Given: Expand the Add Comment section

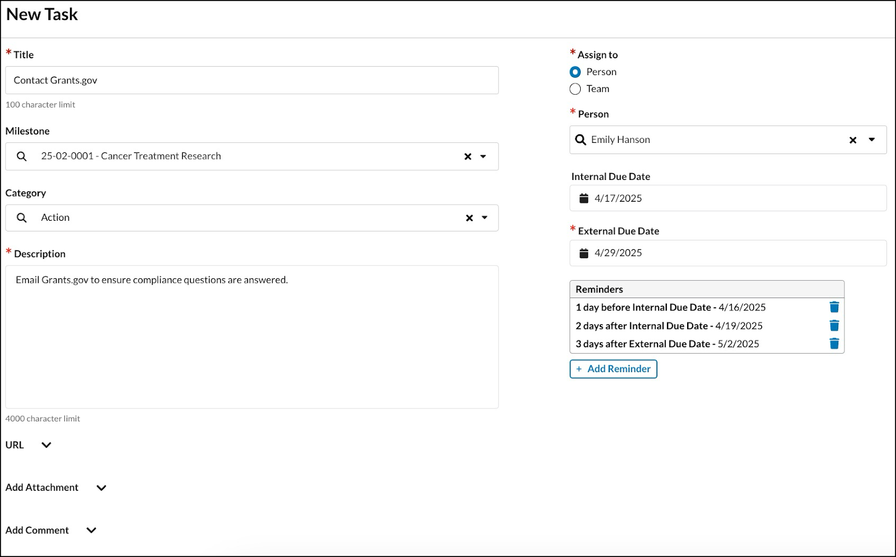Looking at the screenshot, I should tap(91, 530).
